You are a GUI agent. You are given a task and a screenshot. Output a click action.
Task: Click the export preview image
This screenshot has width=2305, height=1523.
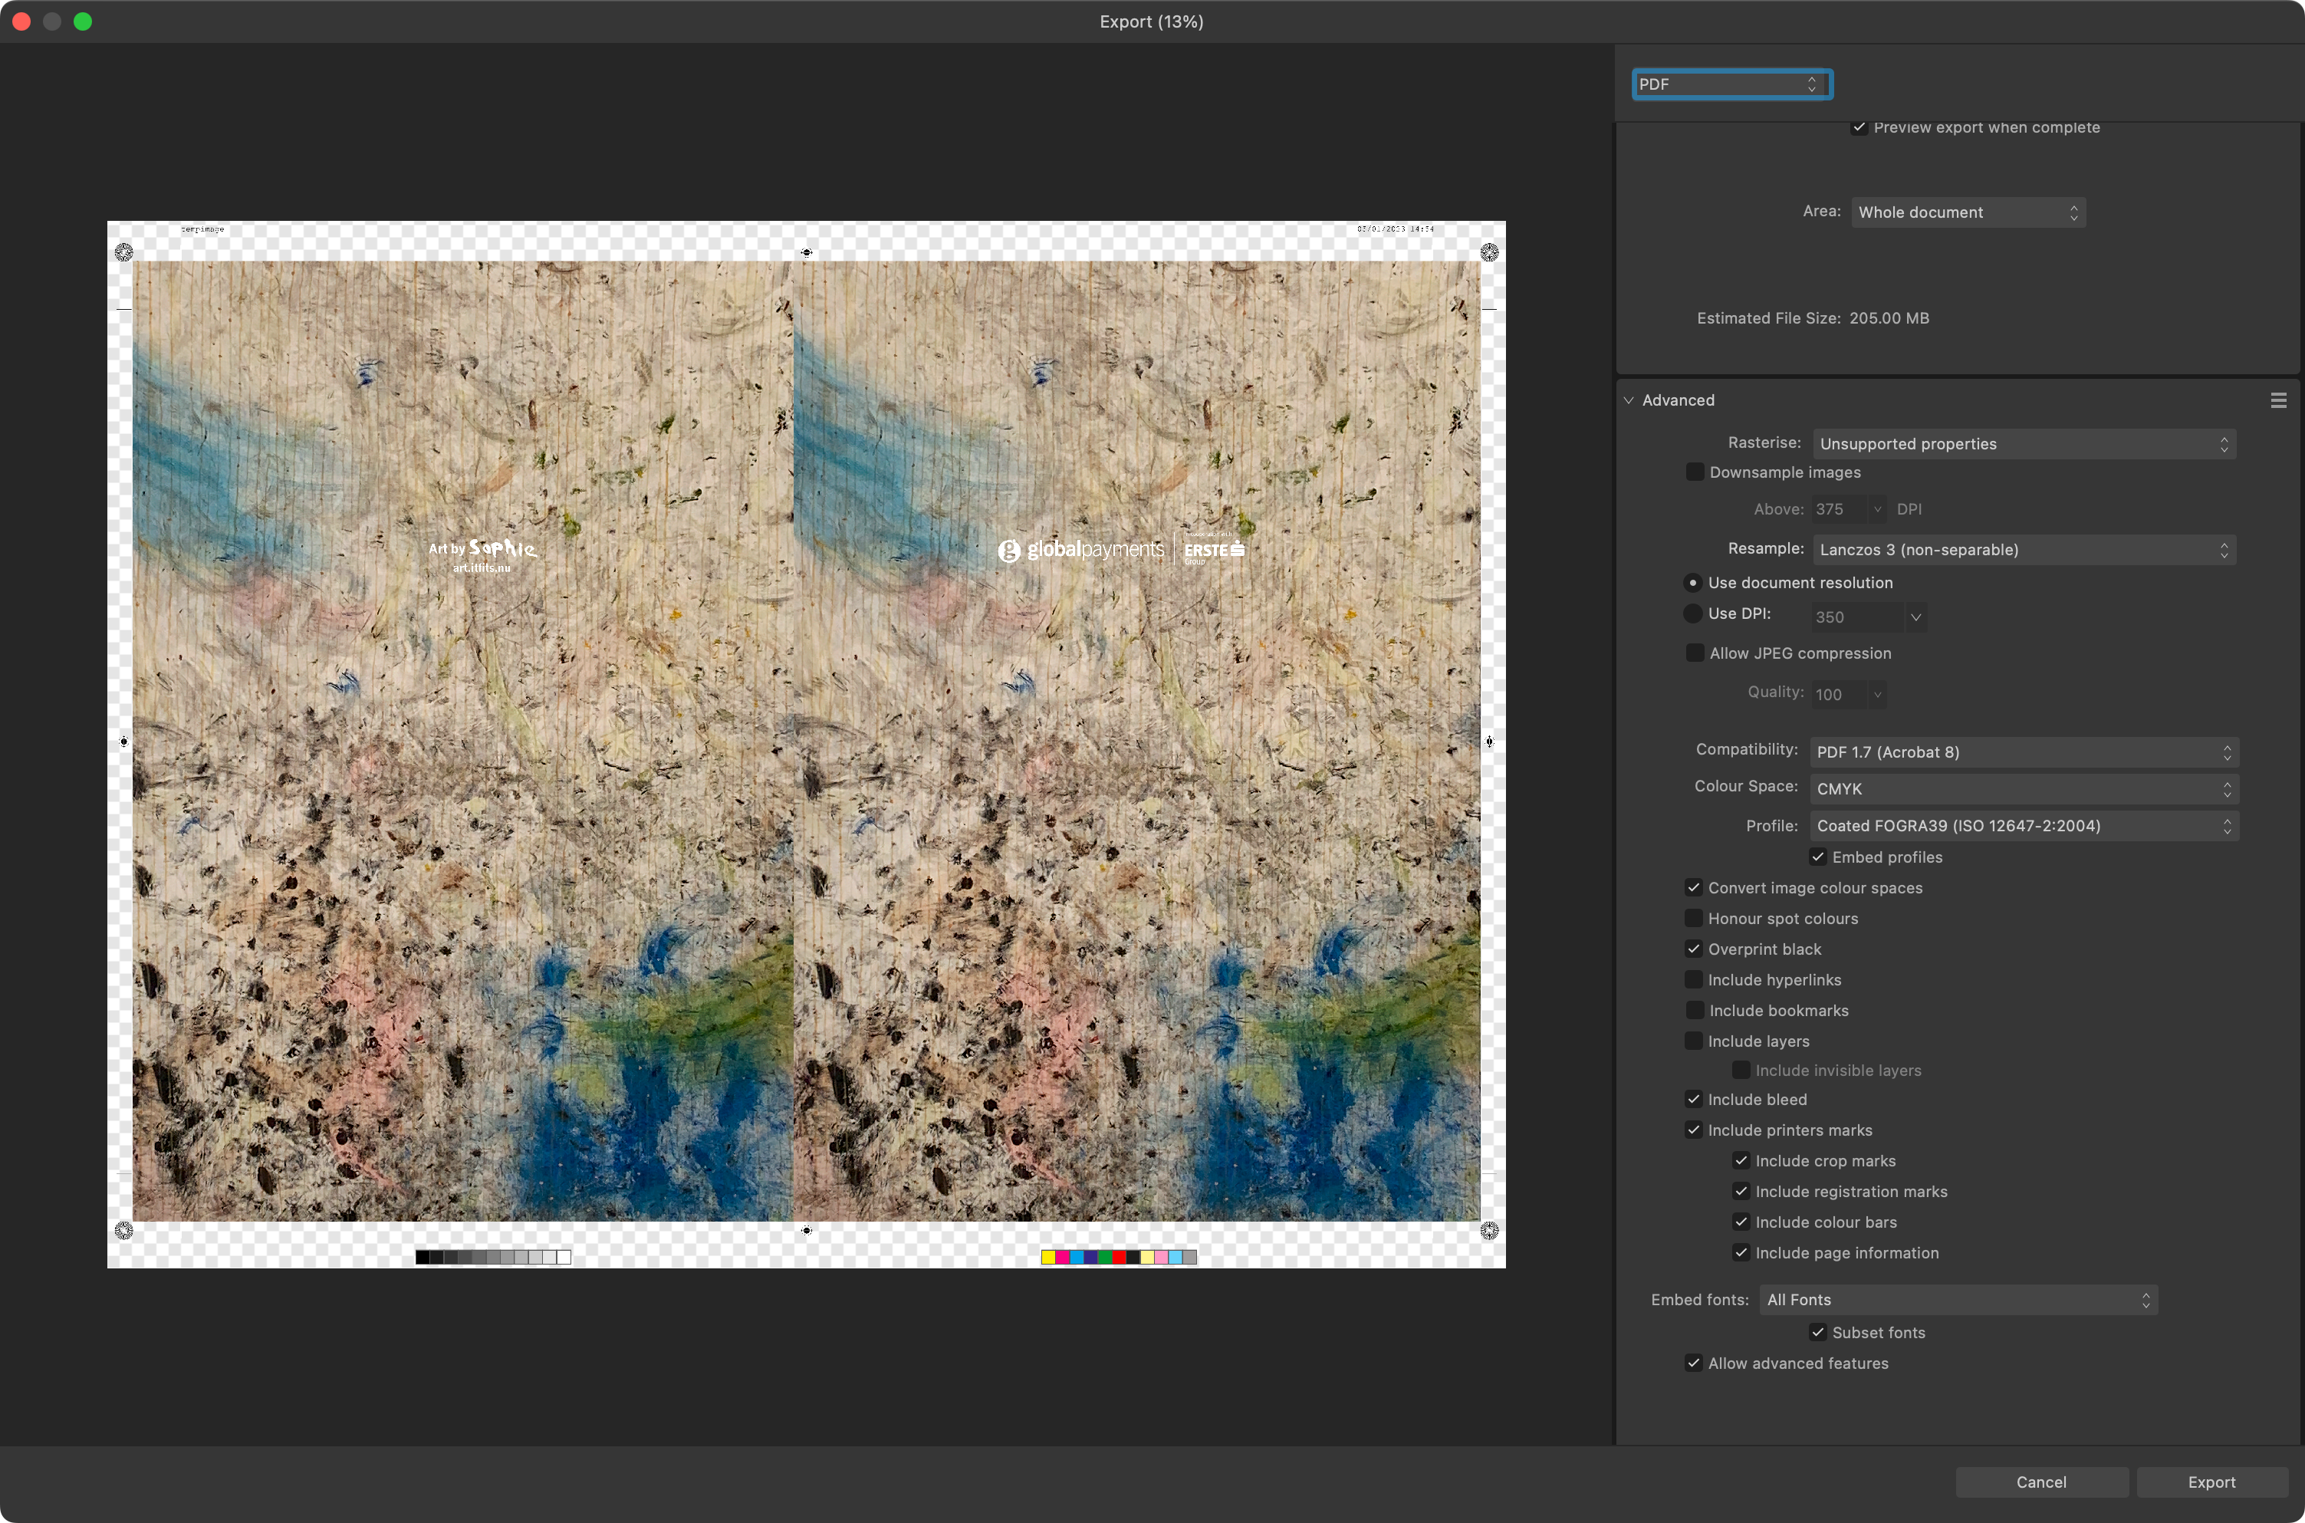806,744
